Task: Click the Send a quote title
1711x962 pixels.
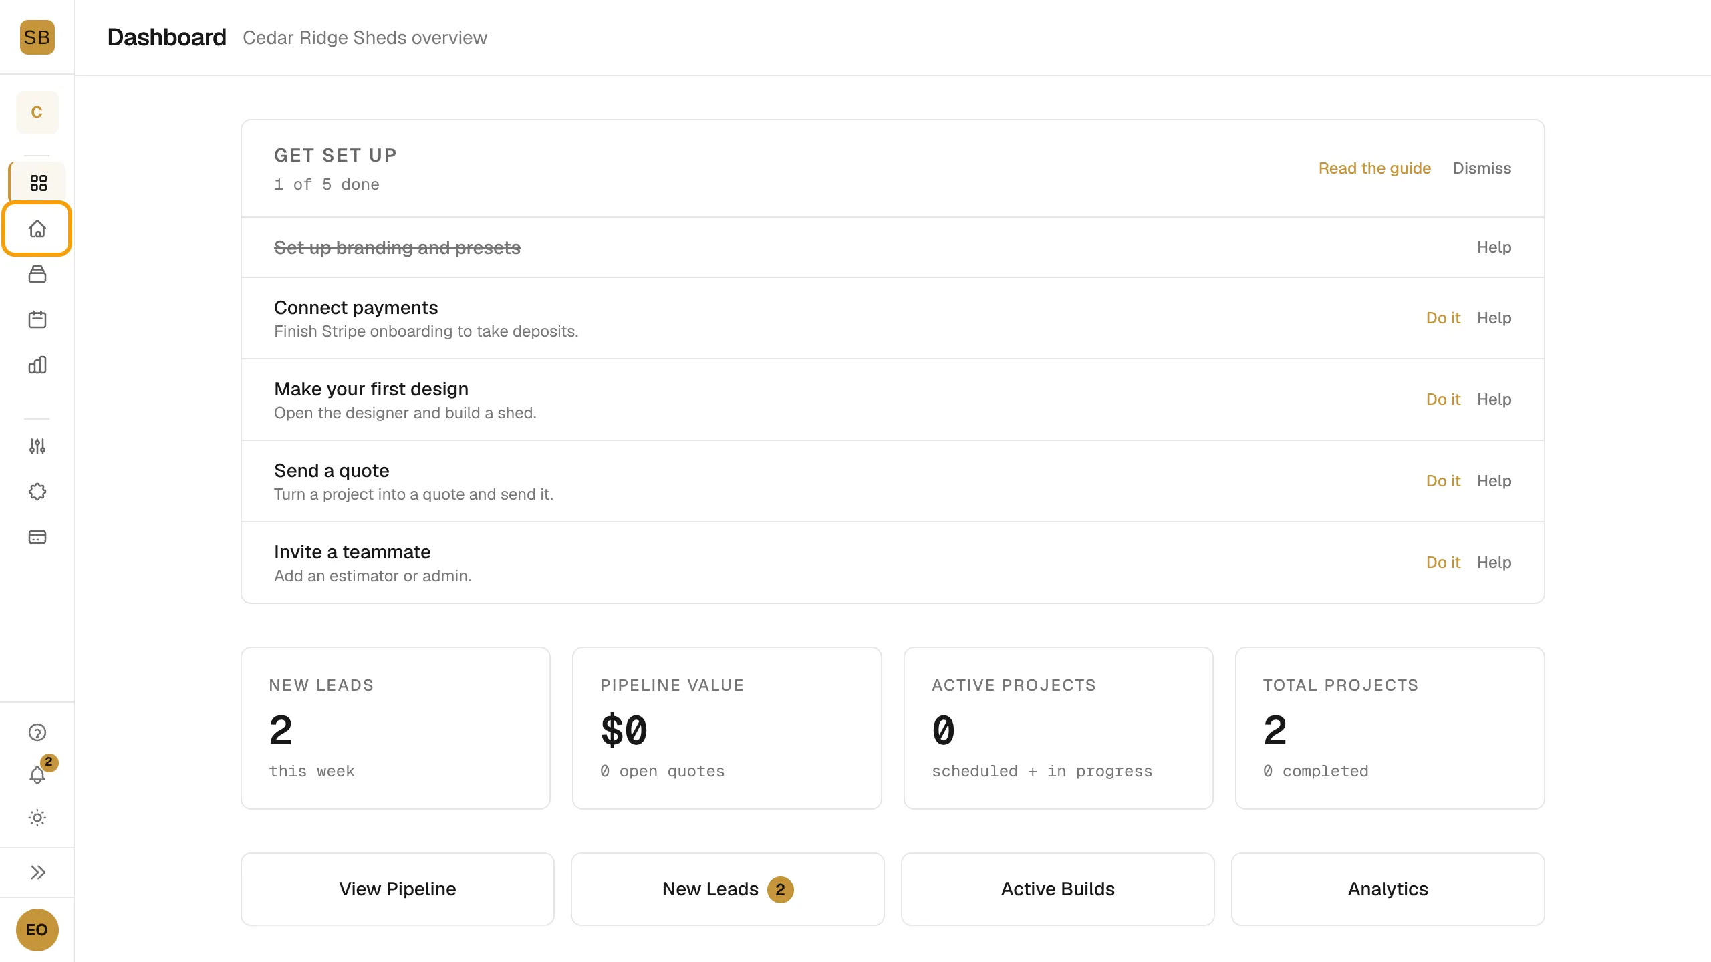Action: (x=332, y=471)
